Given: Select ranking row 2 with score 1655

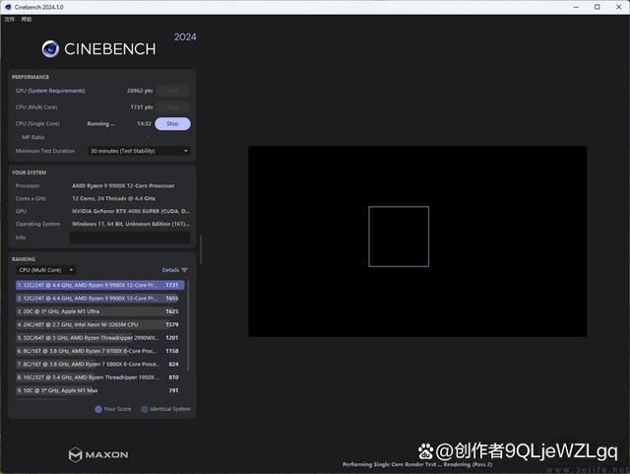Looking at the screenshot, I should click(x=100, y=299).
